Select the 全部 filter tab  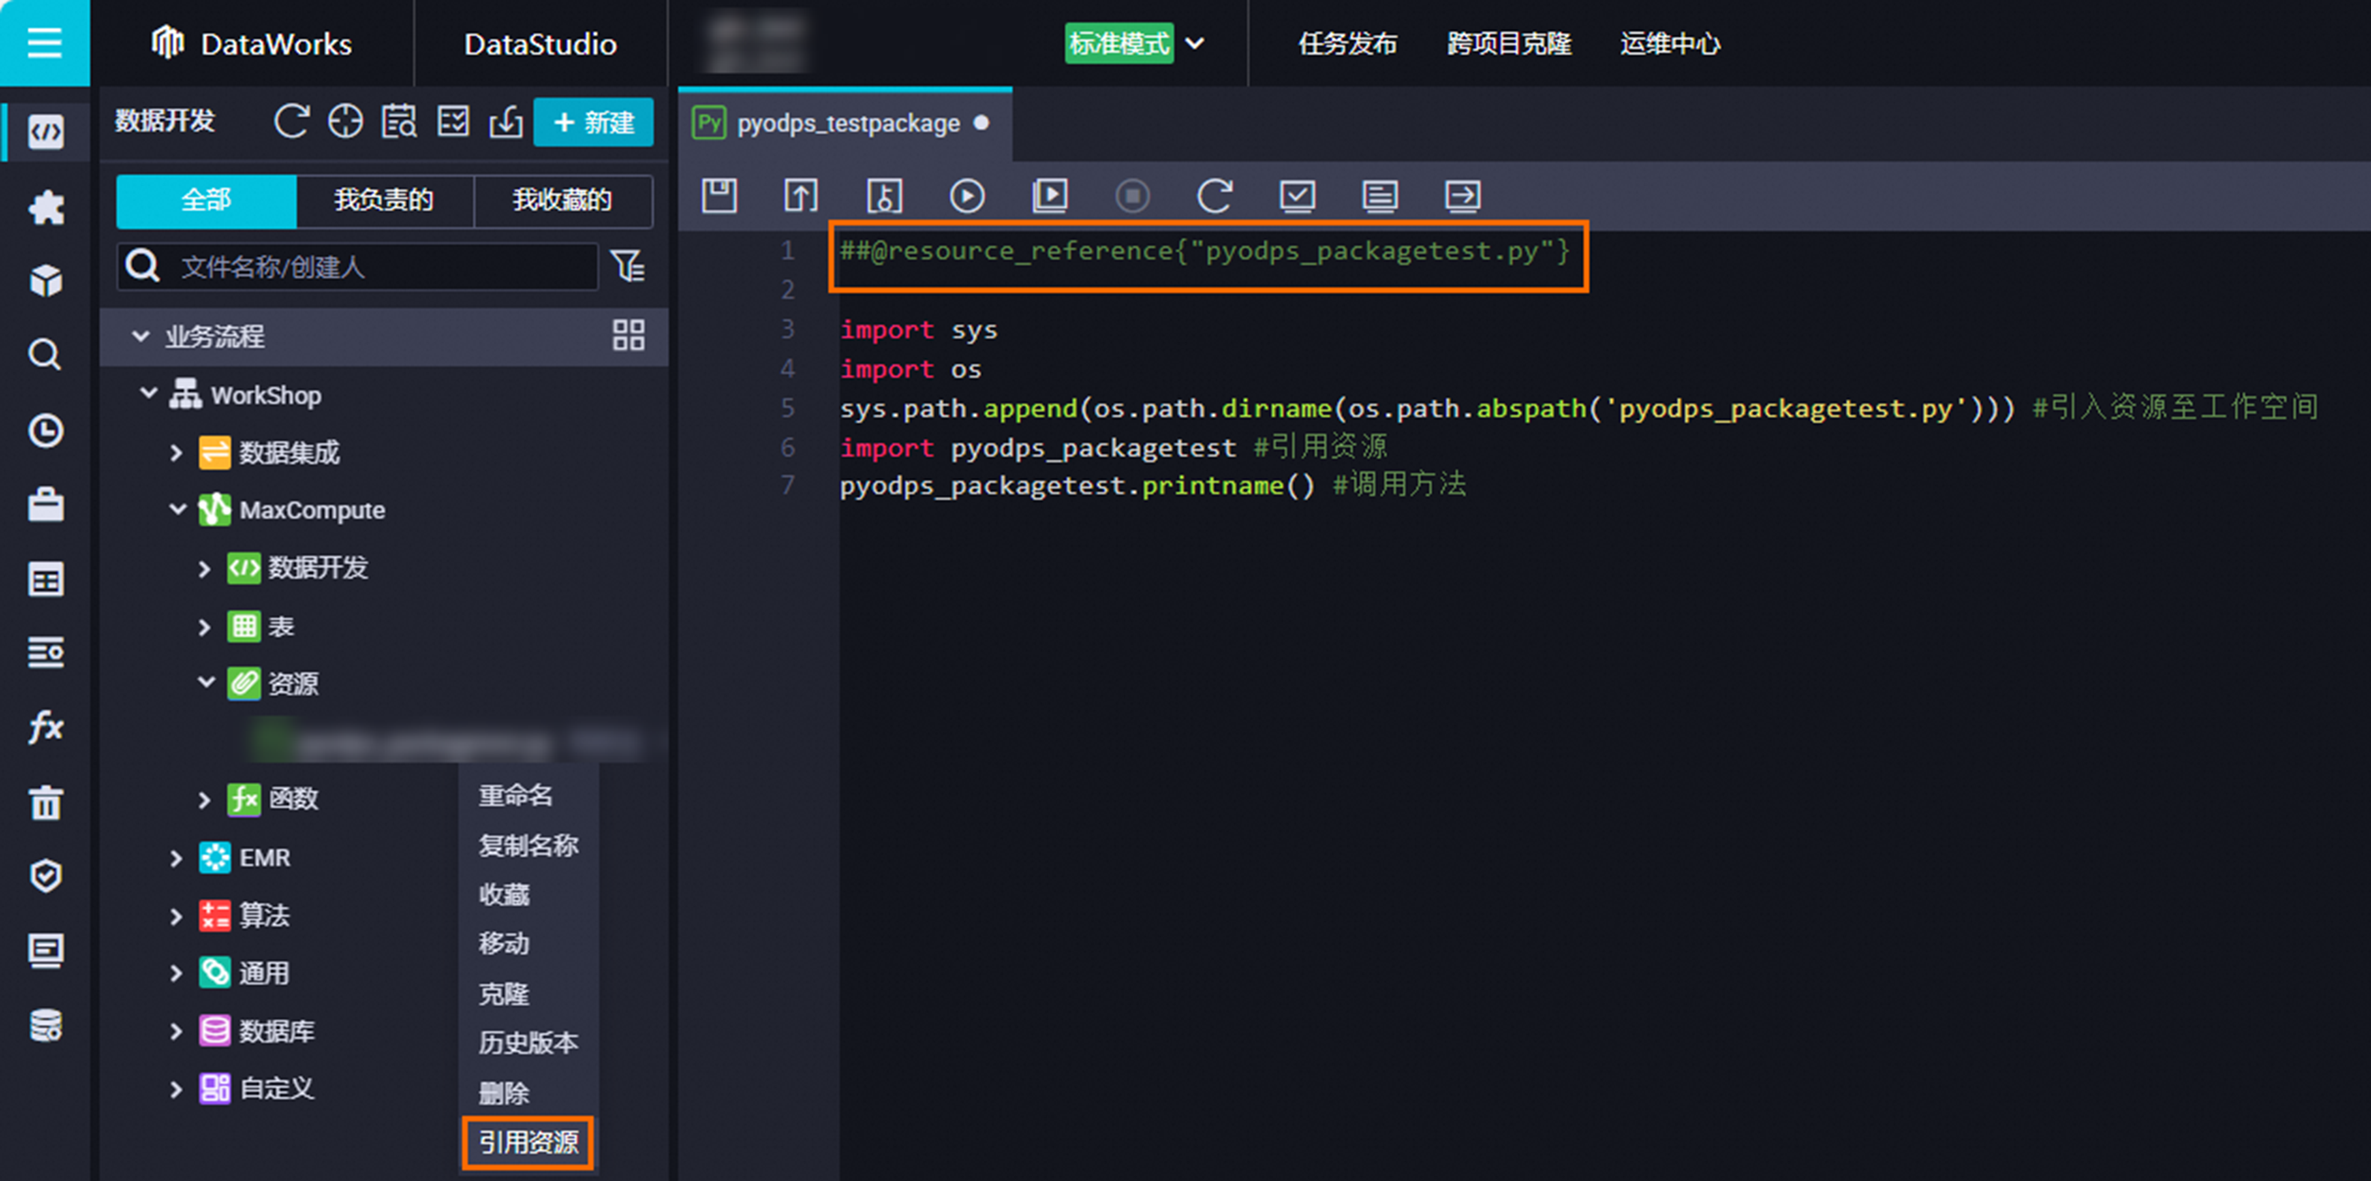point(206,201)
